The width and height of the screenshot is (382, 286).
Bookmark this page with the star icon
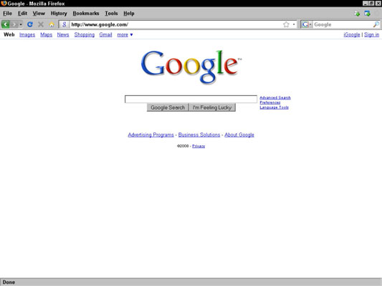click(x=286, y=24)
